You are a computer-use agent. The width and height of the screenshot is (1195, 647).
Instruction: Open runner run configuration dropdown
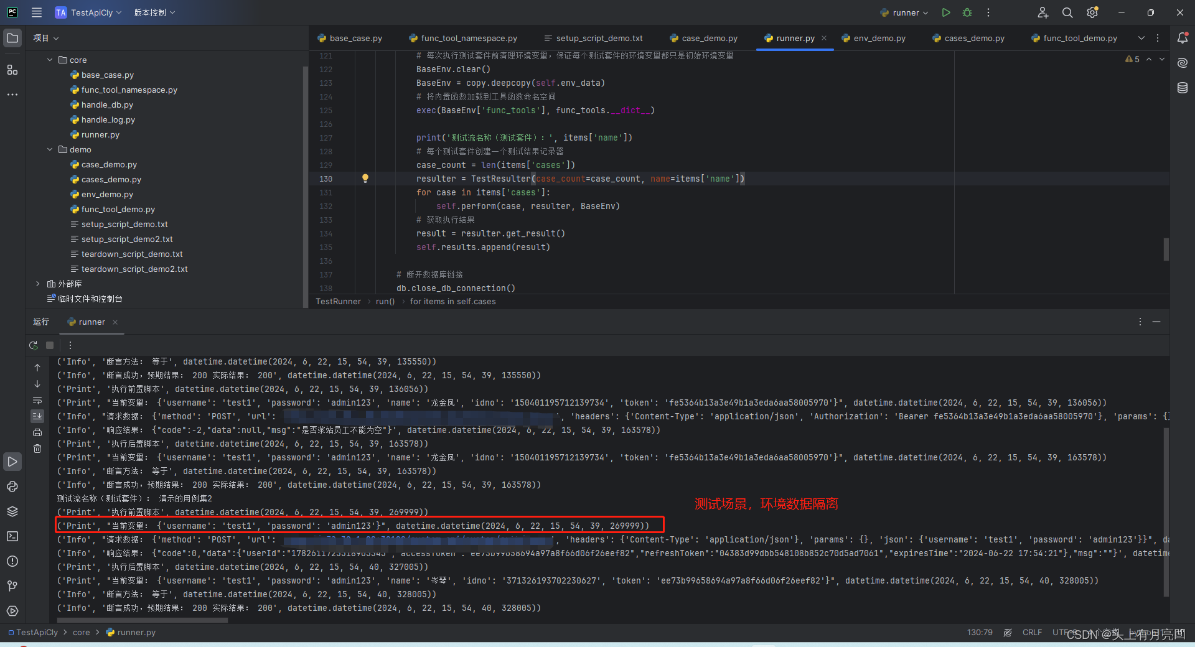click(904, 12)
